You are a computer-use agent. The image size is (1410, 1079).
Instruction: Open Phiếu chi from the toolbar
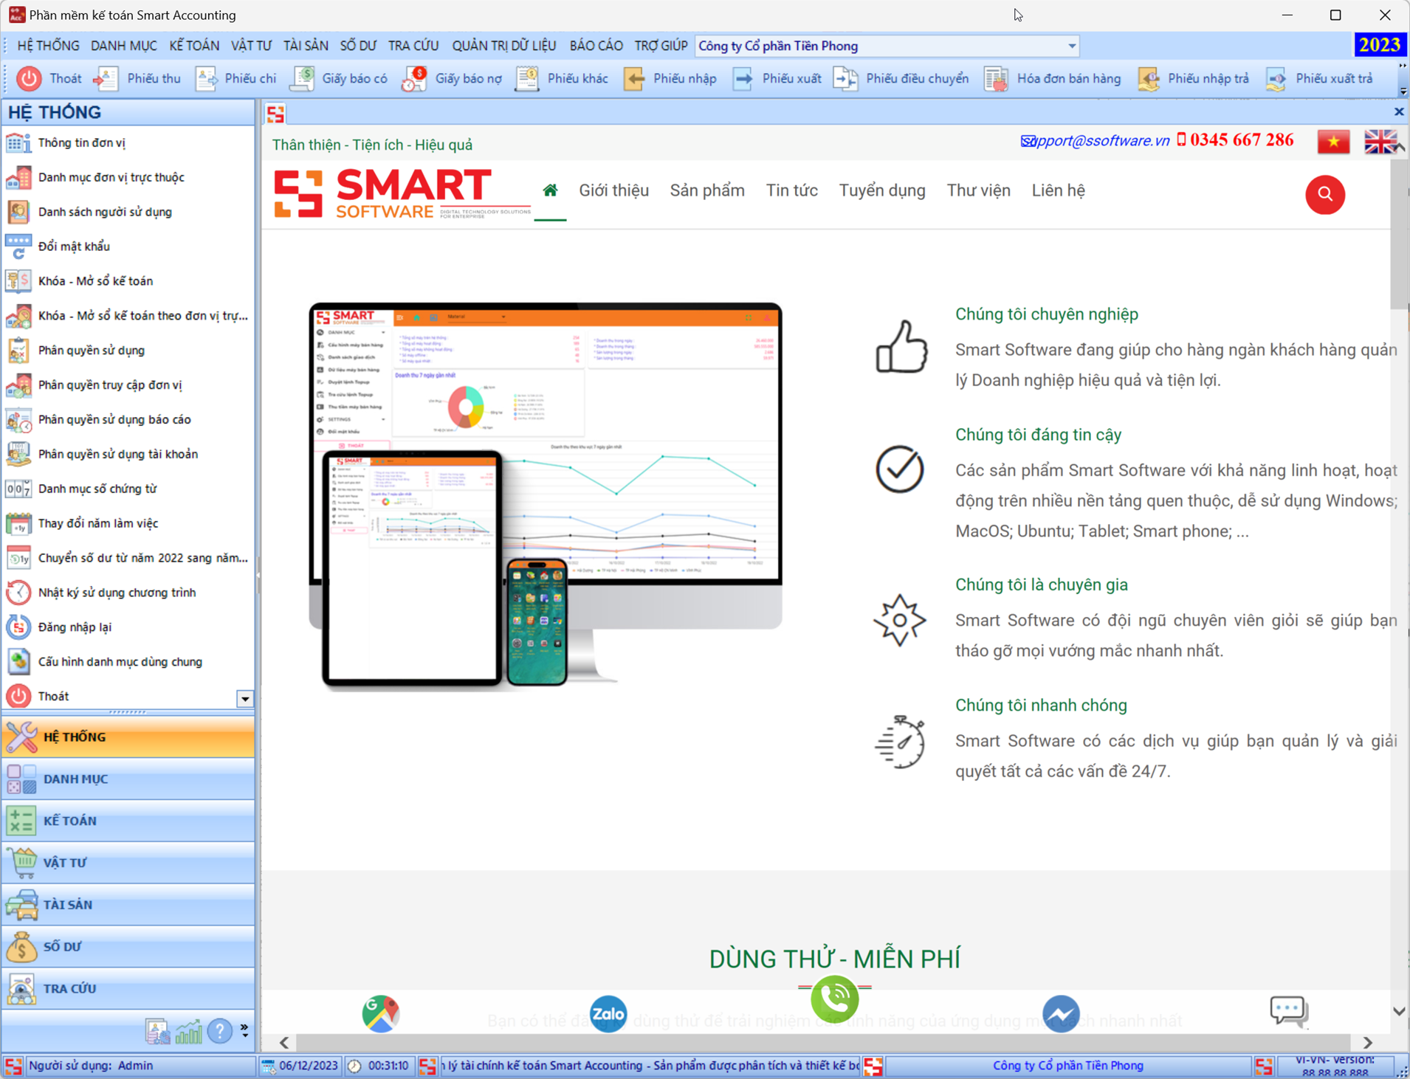[x=235, y=78]
